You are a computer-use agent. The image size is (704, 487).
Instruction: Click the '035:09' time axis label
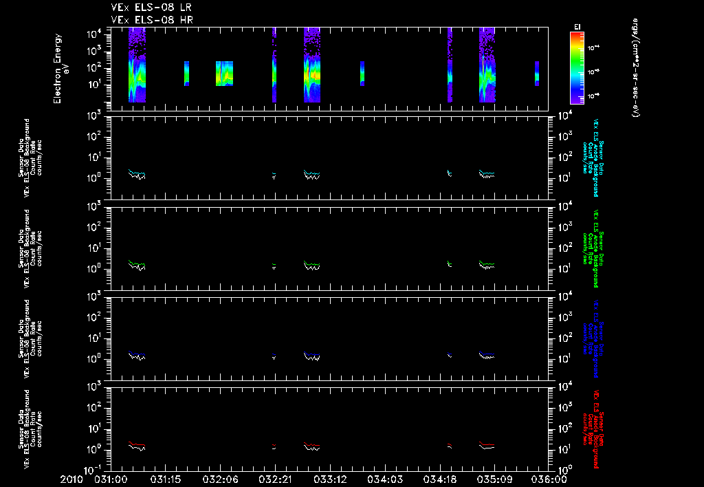494,479
